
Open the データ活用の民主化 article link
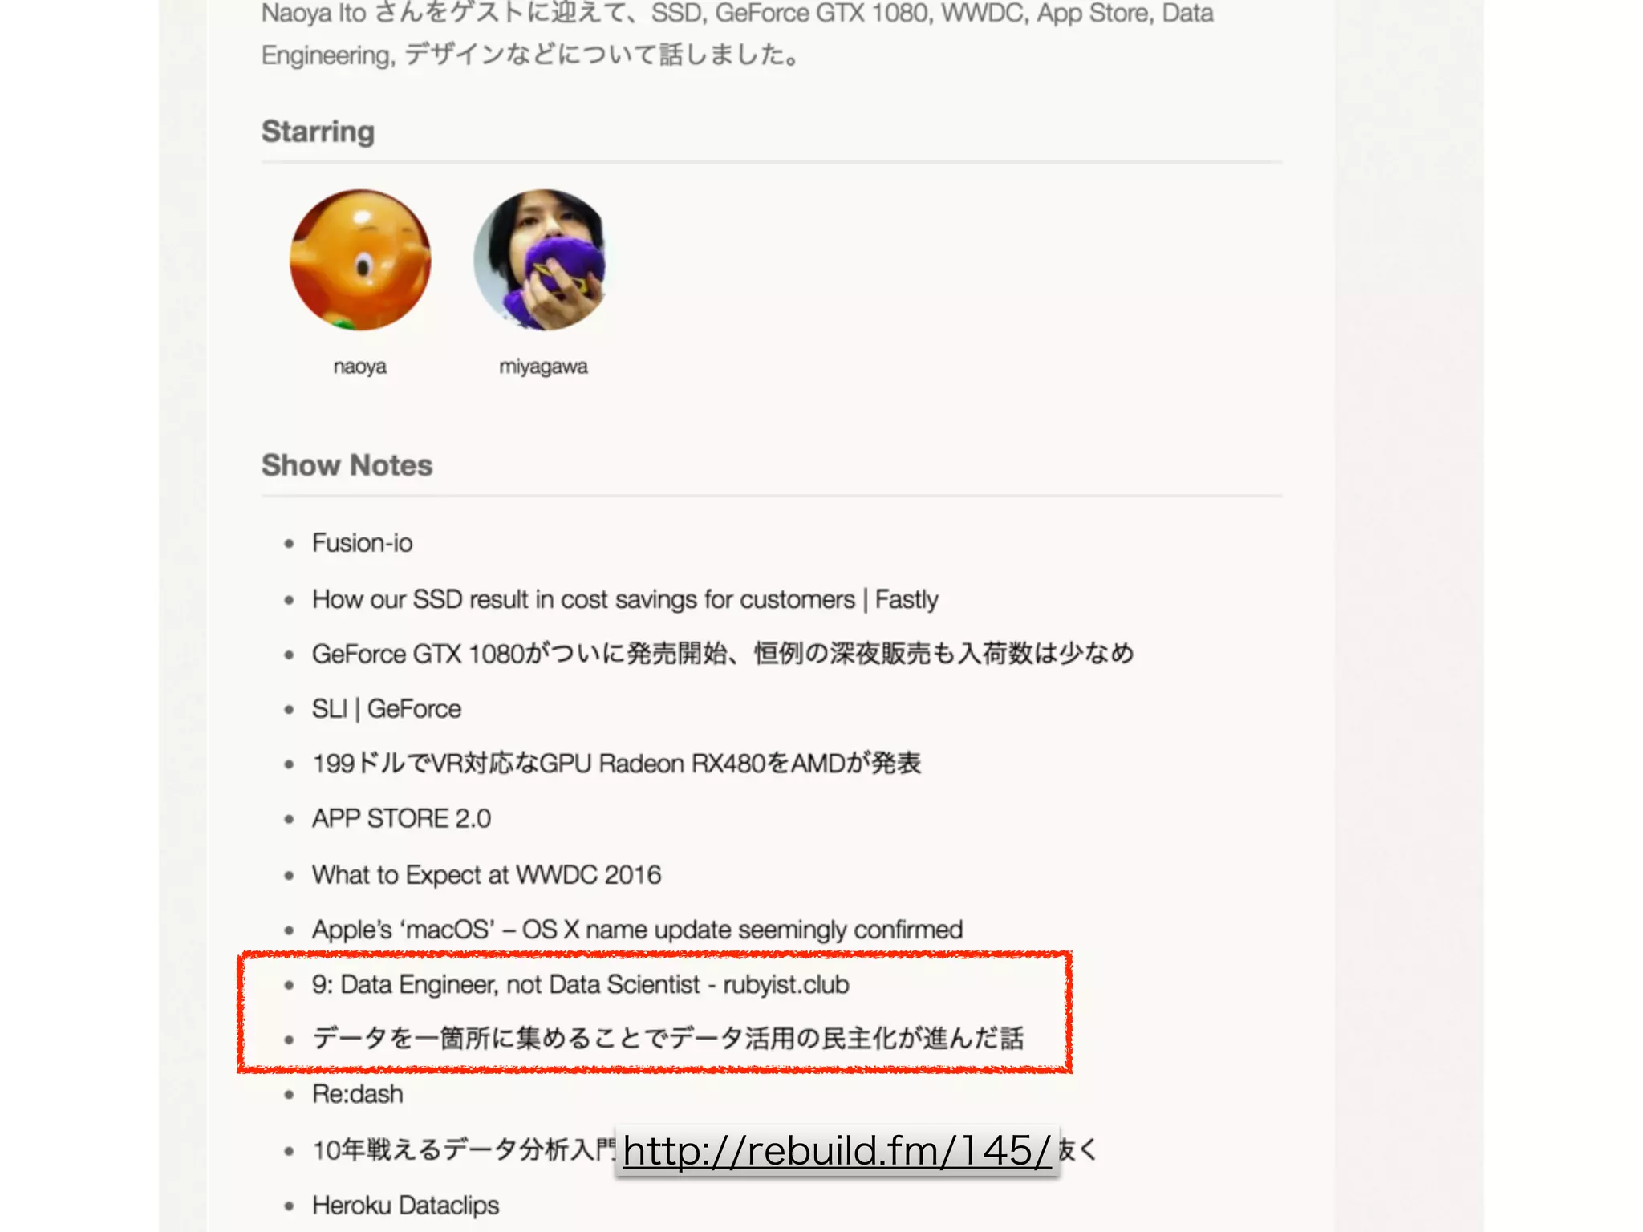[667, 1038]
